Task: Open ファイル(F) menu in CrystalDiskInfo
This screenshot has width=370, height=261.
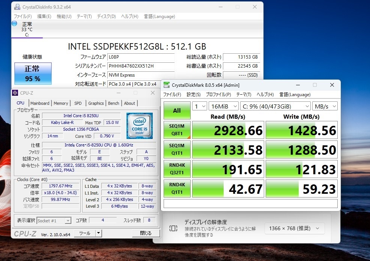Action: pyautogui.click(x=23, y=16)
